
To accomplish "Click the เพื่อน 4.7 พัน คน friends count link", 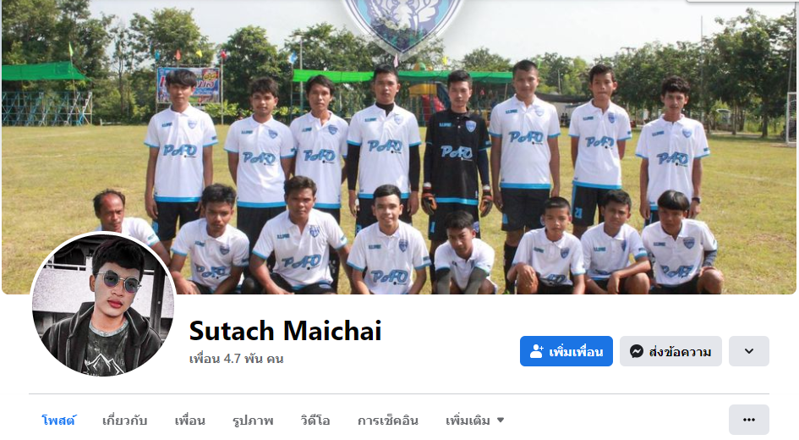I will (x=236, y=359).
